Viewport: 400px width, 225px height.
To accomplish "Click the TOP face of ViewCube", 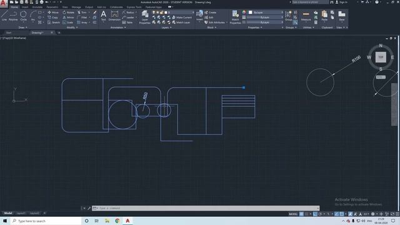I will click(x=381, y=57).
